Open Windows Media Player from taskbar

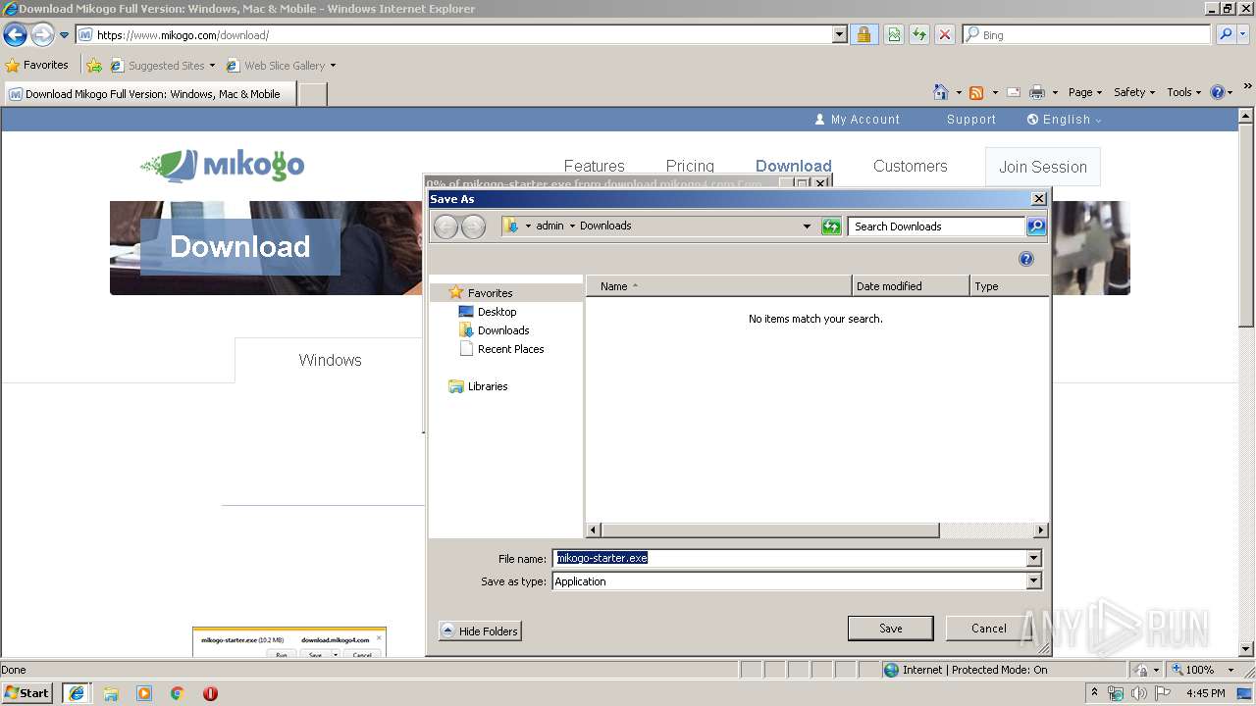(144, 693)
